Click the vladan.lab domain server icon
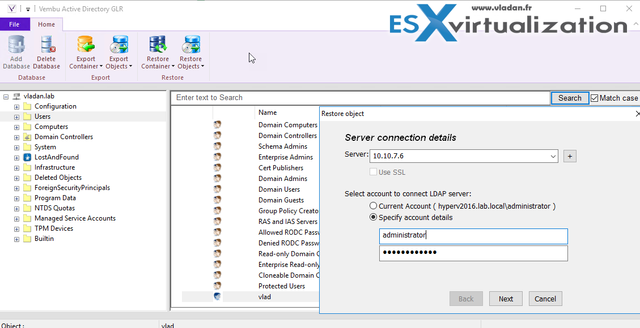Viewport: 640px width, 328px height. click(x=17, y=97)
